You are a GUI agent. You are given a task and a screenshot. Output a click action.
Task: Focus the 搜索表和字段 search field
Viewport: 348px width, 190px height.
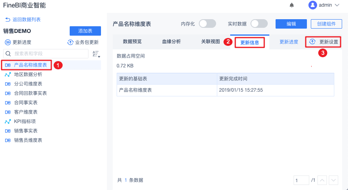click(x=49, y=53)
